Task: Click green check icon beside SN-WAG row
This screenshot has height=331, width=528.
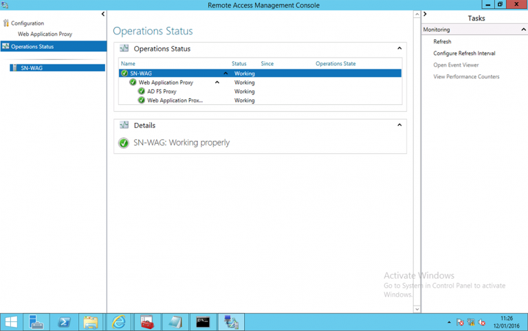Action: click(124, 73)
